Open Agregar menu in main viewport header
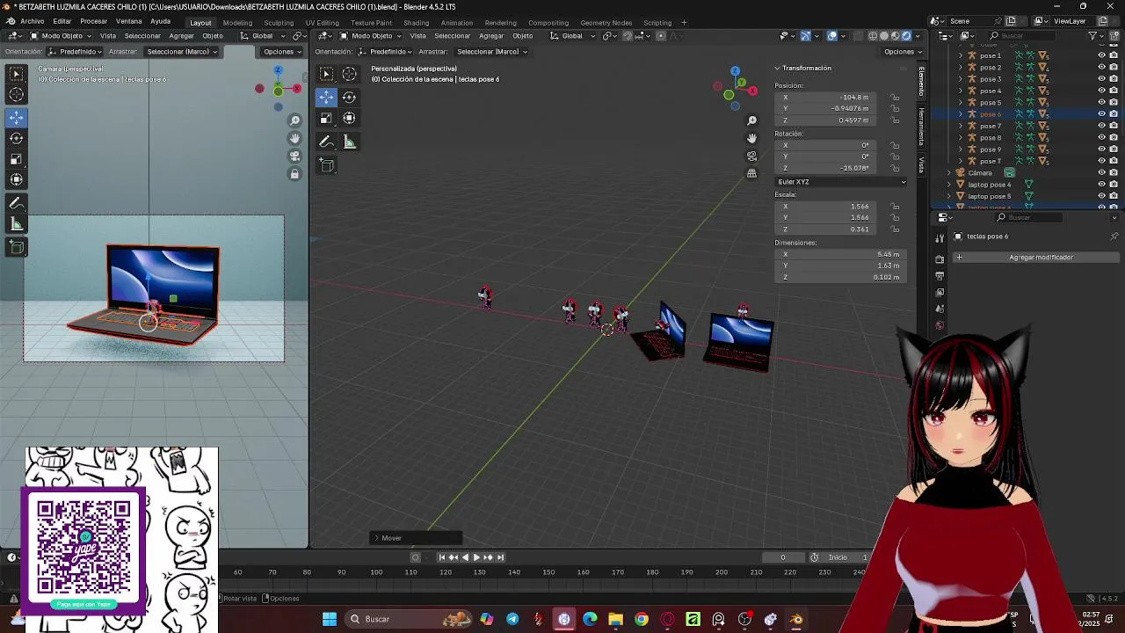The image size is (1125, 633). point(490,36)
